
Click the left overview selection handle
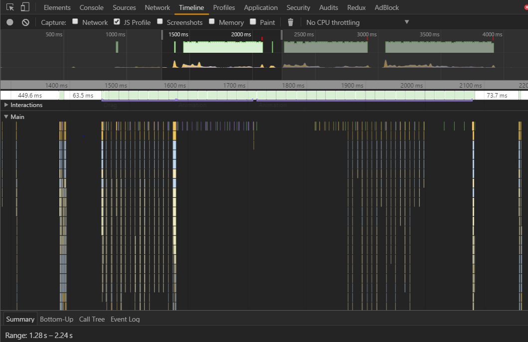(x=162, y=35)
